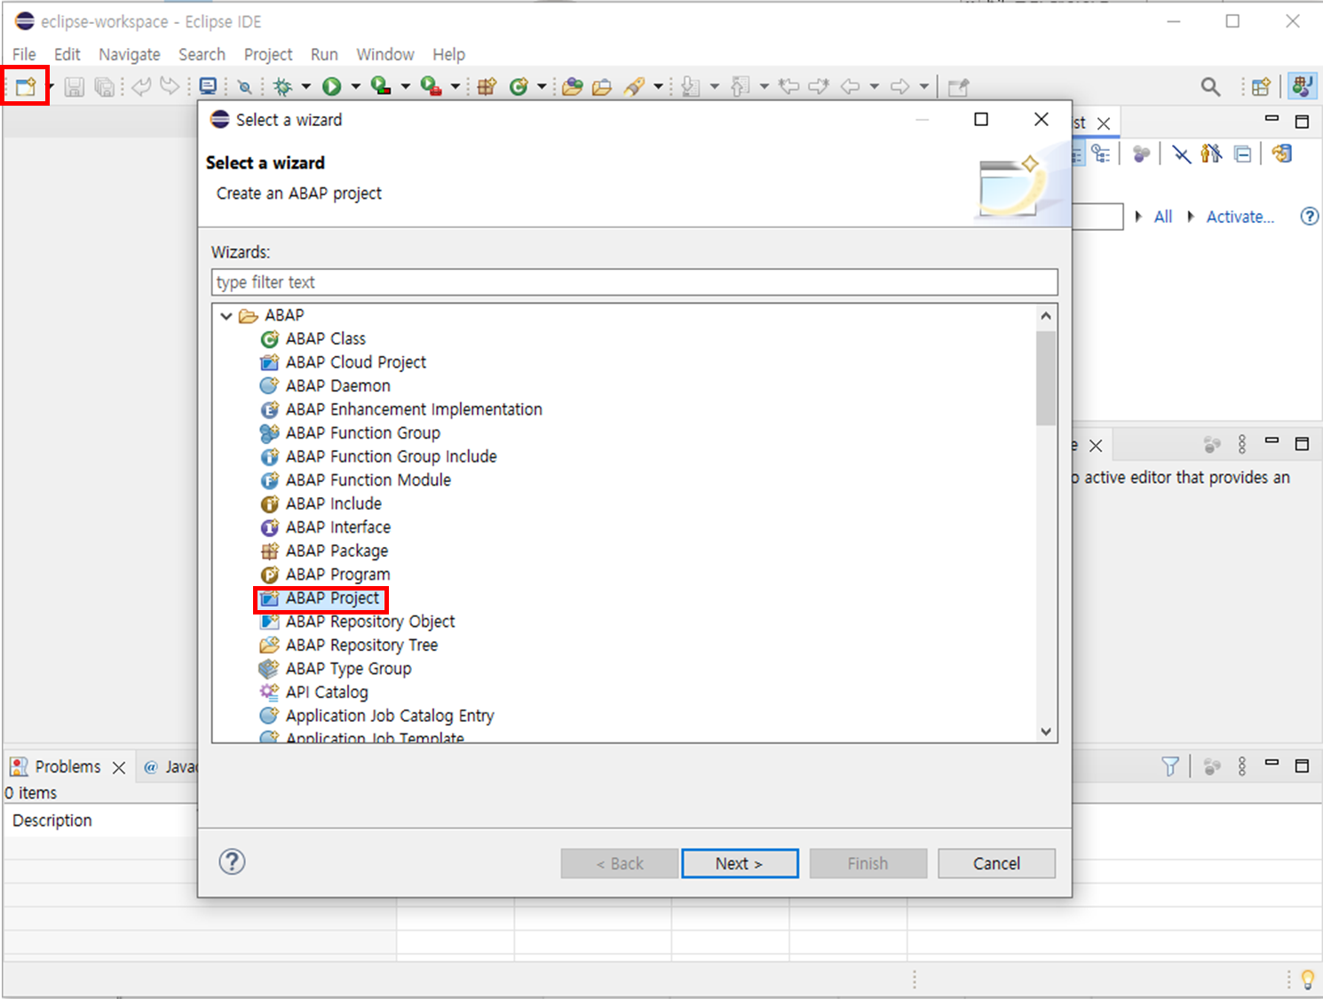1323x999 pixels.
Task: Open the Back history dropdown arrow
Action: point(875,86)
